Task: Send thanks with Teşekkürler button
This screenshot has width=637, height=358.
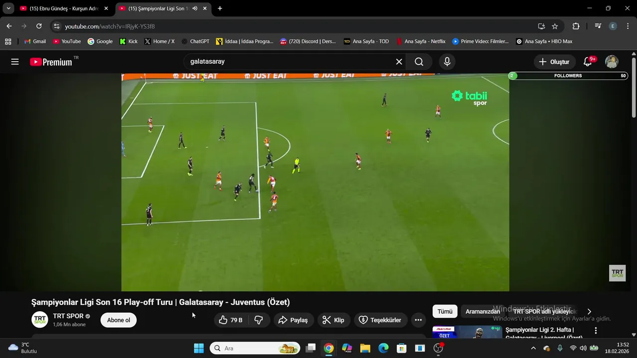Action: [380, 320]
